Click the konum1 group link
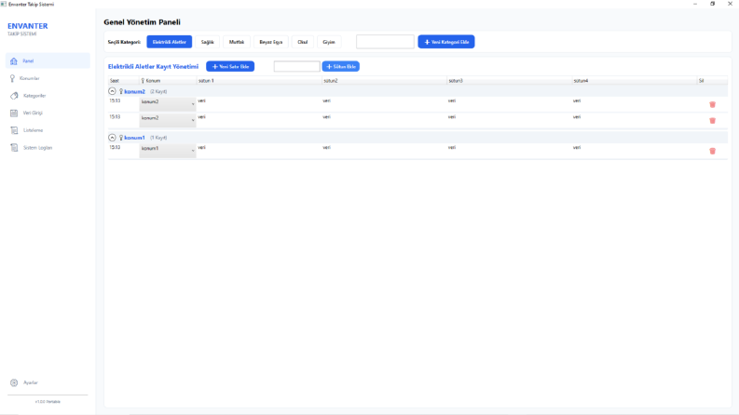Image resolution: width=739 pixels, height=415 pixels. pyautogui.click(x=135, y=138)
